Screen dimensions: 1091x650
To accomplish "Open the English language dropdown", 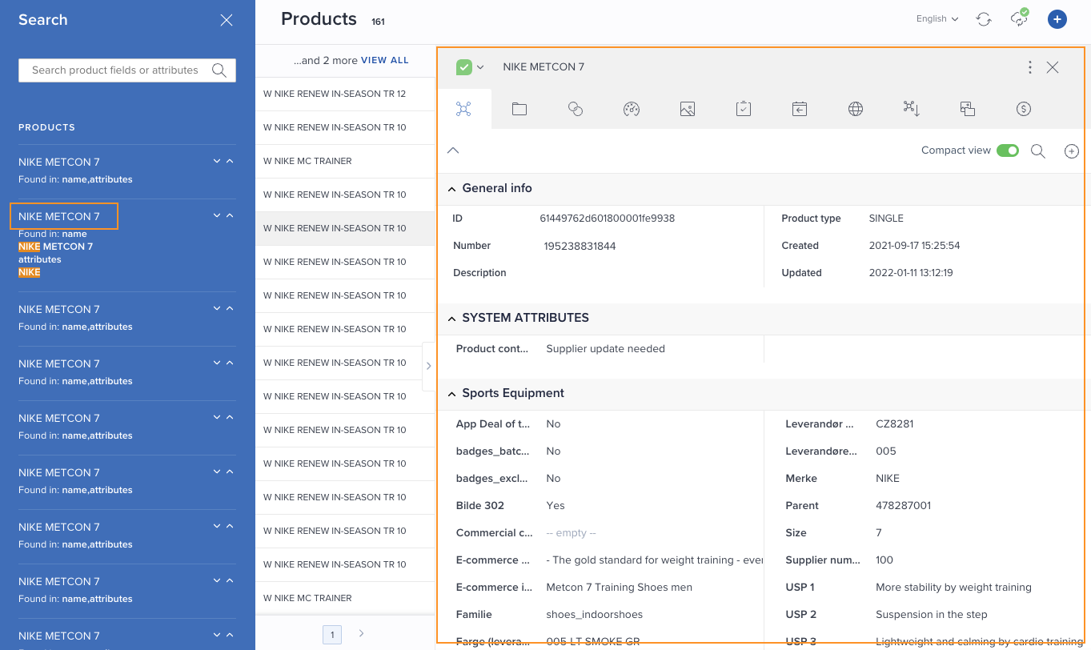I will click(x=937, y=18).
